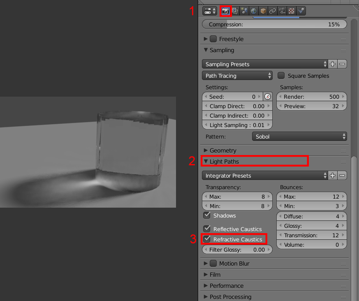The height and width of the screenshot is (301, 359).
Task: Click the "Settings:" label
Action: 217,87
